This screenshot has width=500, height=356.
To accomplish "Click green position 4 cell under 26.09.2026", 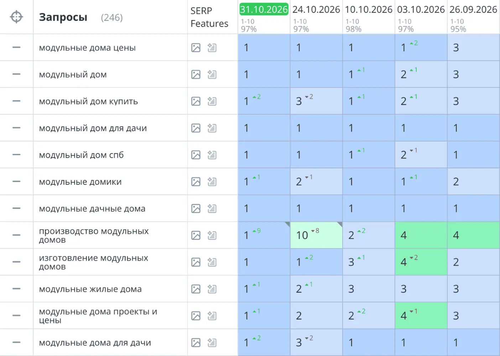I will pyautogui.click(x=474, y=235).
